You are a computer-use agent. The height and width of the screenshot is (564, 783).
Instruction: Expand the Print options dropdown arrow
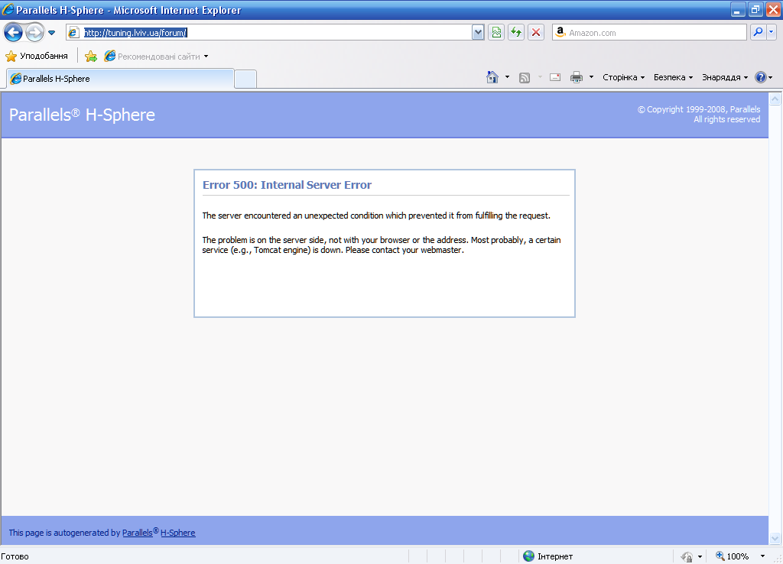tap(591, 77)
